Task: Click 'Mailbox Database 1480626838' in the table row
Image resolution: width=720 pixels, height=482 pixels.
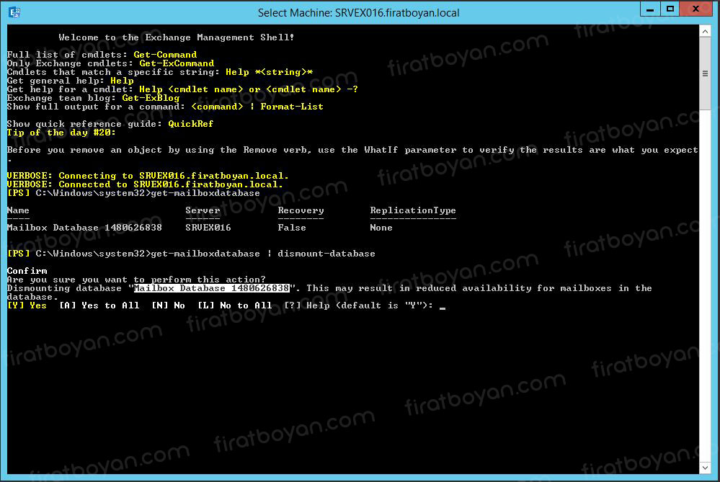Action: pyautogui.click(x=84, y=228)
